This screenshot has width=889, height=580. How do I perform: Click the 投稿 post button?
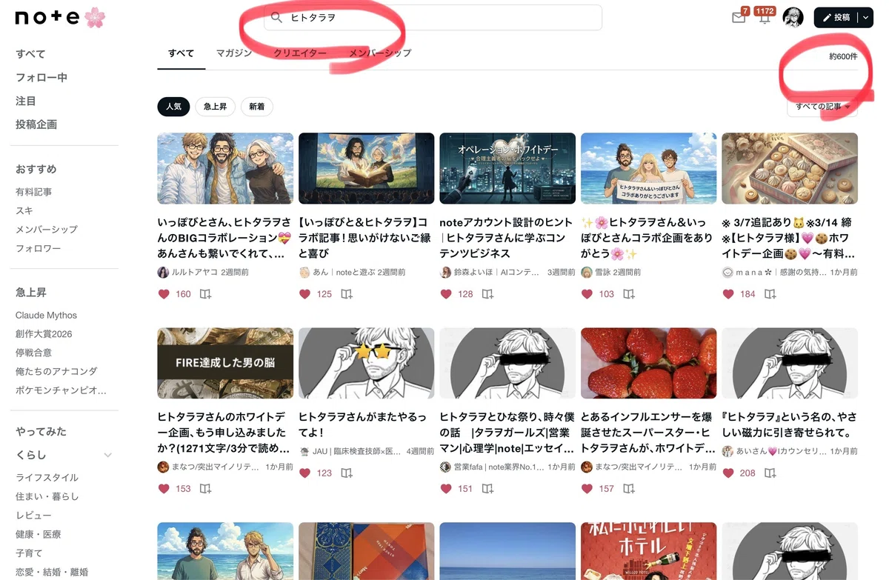(x=836, y=18)
